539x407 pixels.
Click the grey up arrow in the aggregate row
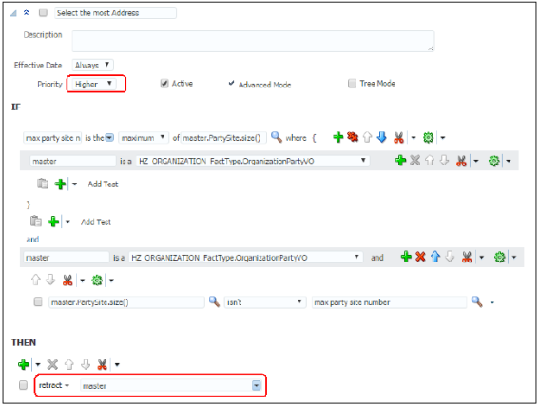coord(367,137)
